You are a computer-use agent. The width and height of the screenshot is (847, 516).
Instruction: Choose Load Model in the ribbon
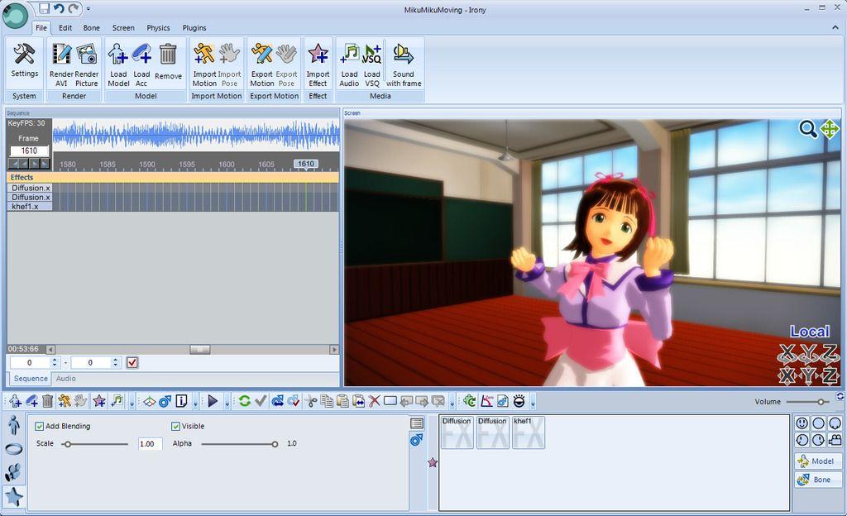118,65
